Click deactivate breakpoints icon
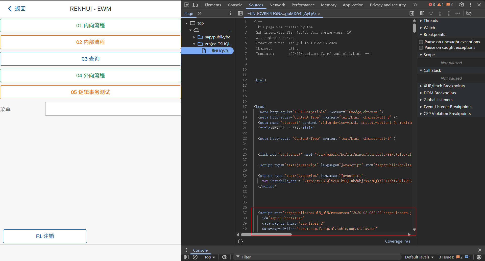The width and height of the screenshot is (485, 261). coord(469,13)
